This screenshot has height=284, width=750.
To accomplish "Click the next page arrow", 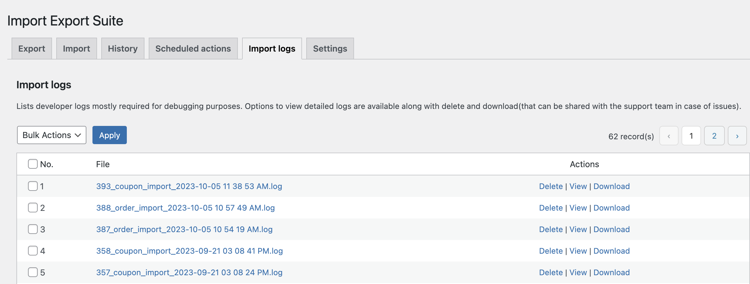I will (737, 136).
